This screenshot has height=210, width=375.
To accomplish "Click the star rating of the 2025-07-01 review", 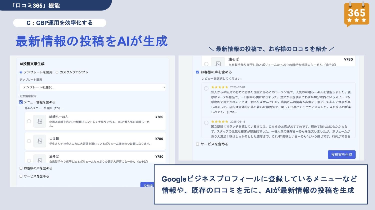I will point(219,87).
